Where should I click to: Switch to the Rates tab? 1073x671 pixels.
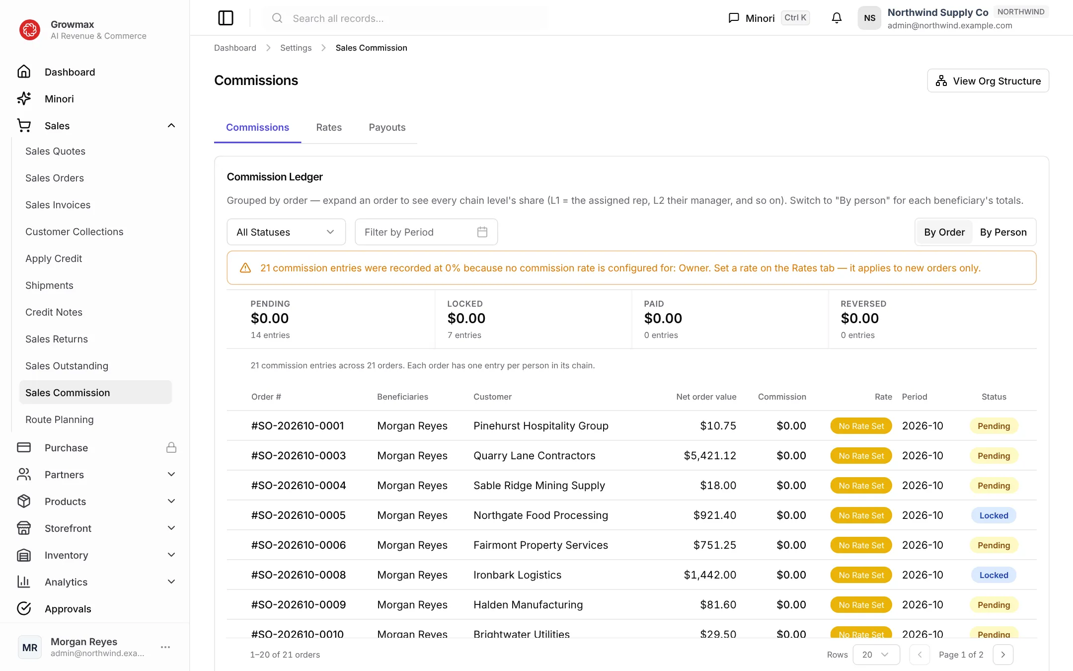click(329, 127)
